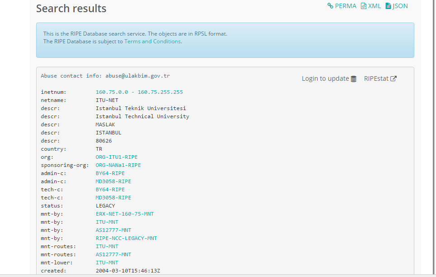
Task: Click descr Istanbul Technical University
Action: (142, 116)
